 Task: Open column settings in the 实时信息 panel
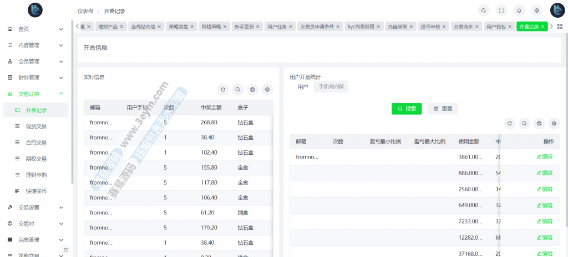pos(267,90)
